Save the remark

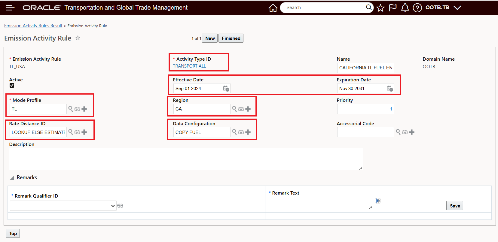click(x=455, y=206)
